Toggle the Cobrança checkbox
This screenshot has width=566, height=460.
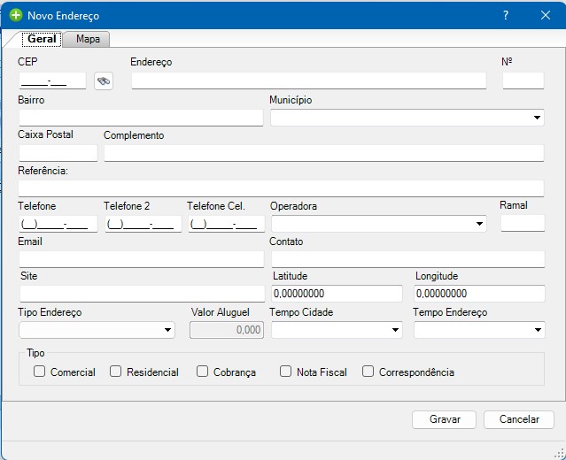coord(202,372)
